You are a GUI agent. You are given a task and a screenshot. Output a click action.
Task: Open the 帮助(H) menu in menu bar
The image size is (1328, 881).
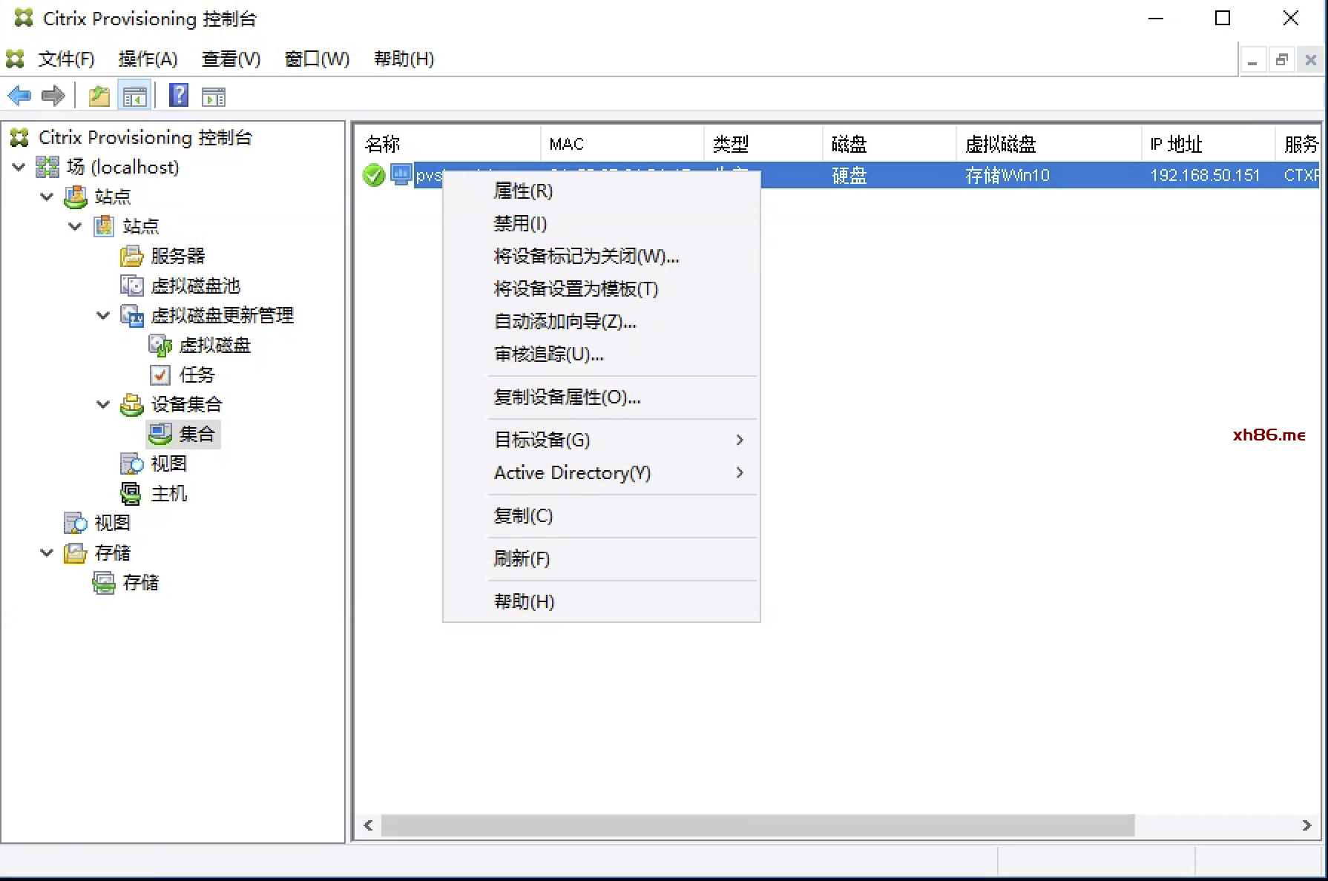coord(404,59)
